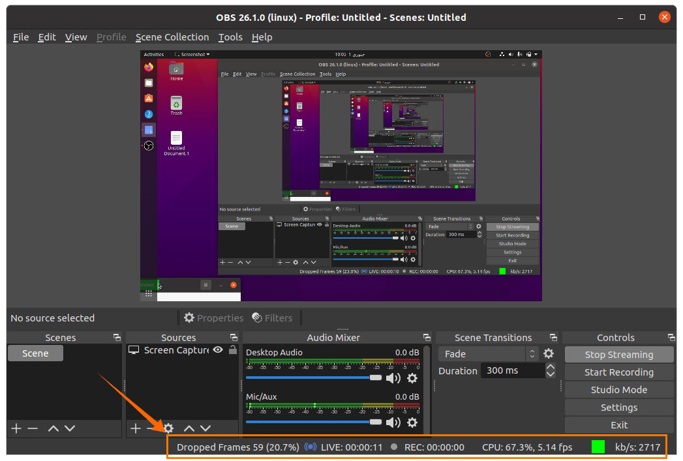
Task: Click the Filters button
Action: 272,318
